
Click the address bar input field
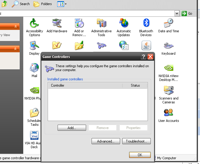point(87,13)
